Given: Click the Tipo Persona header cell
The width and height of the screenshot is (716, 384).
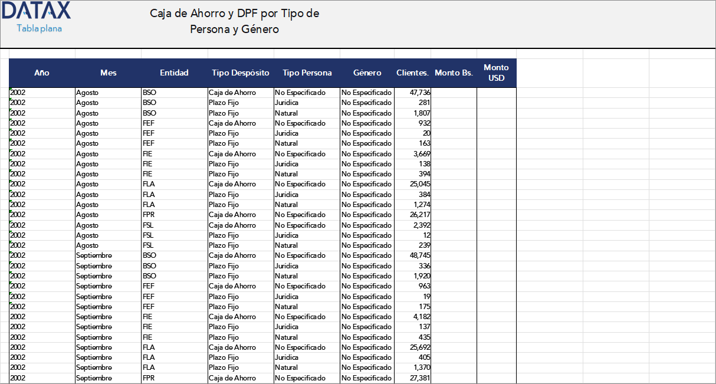Looking at the screenshot, I should pos(307,73).
